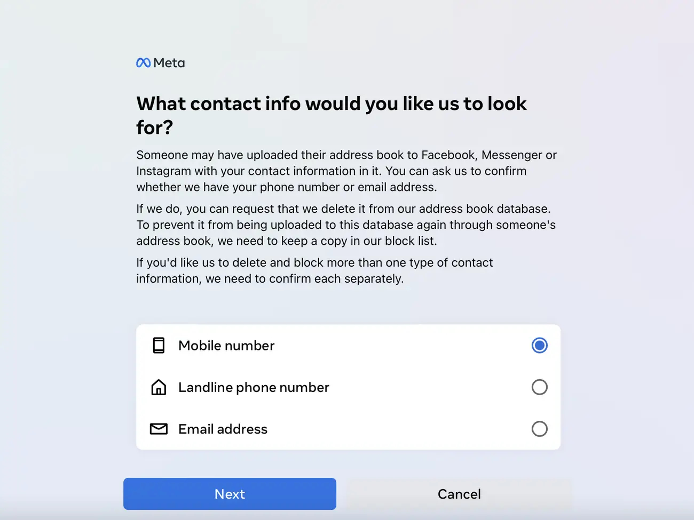
Task: Click the house icon for landline
Action: tap(159, 387)
